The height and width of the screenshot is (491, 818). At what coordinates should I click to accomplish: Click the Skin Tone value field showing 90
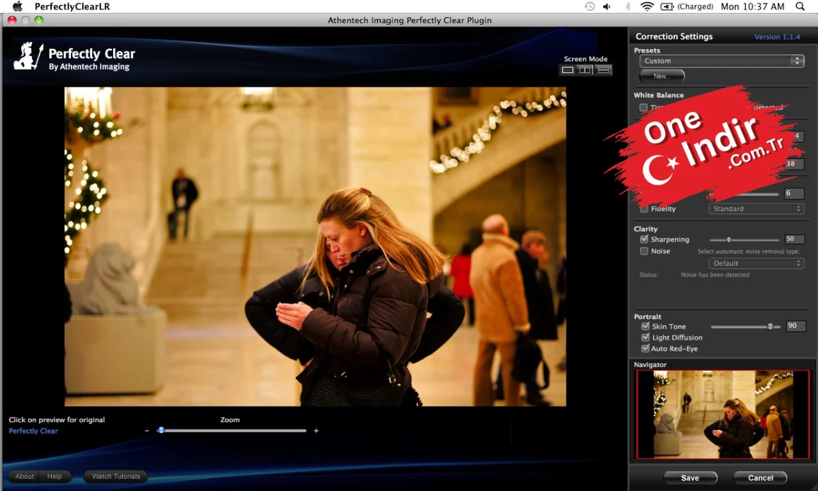pyautogui.click(x=796, y=327)
